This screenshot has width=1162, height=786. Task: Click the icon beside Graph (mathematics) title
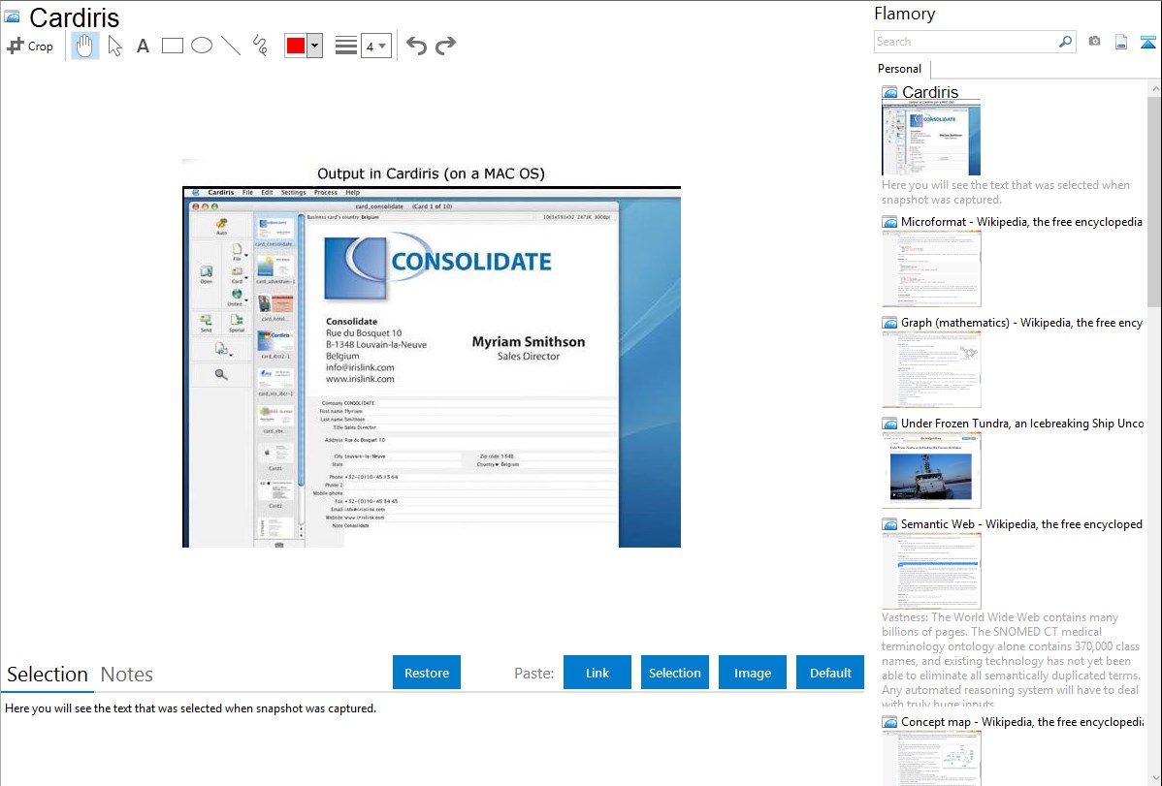[x=890, y=323]
